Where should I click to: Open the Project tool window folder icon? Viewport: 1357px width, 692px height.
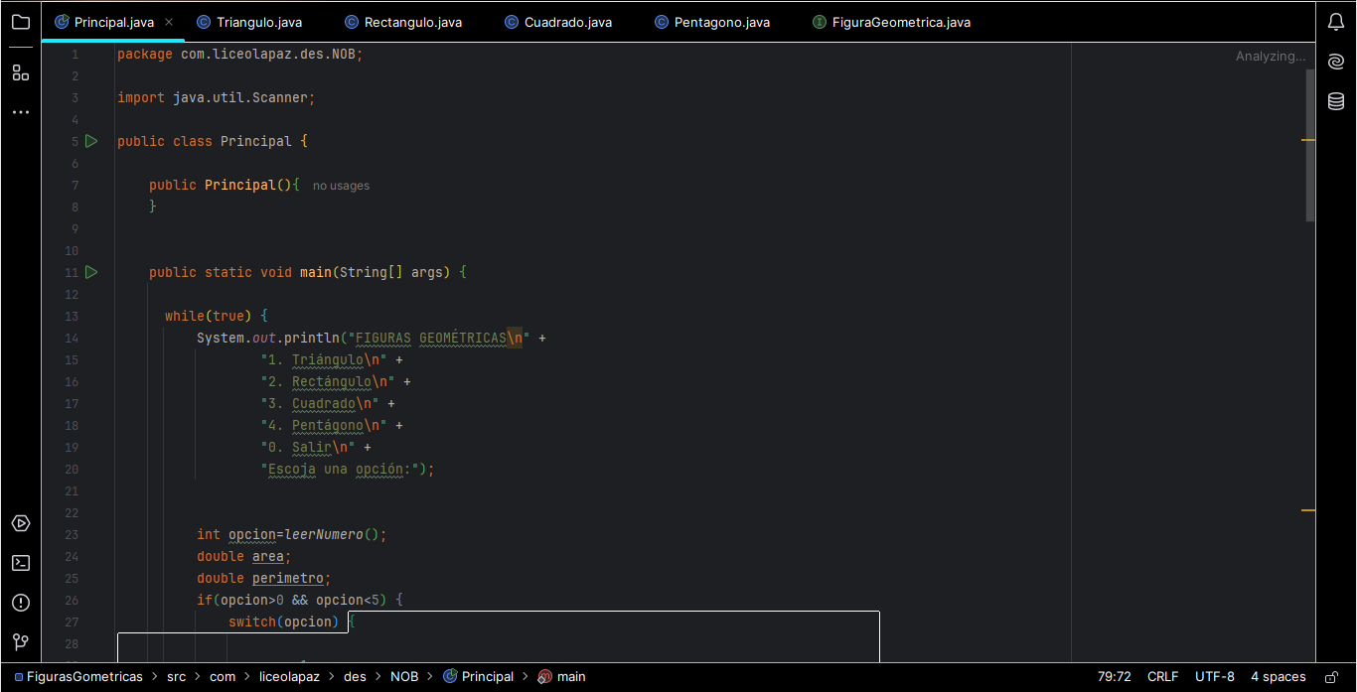(x=21, y=22)
